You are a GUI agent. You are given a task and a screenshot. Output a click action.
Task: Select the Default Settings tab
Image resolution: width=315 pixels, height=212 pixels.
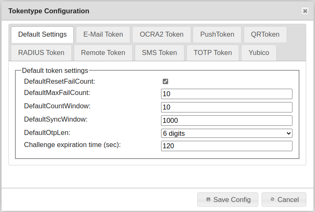tap(43, 35)
